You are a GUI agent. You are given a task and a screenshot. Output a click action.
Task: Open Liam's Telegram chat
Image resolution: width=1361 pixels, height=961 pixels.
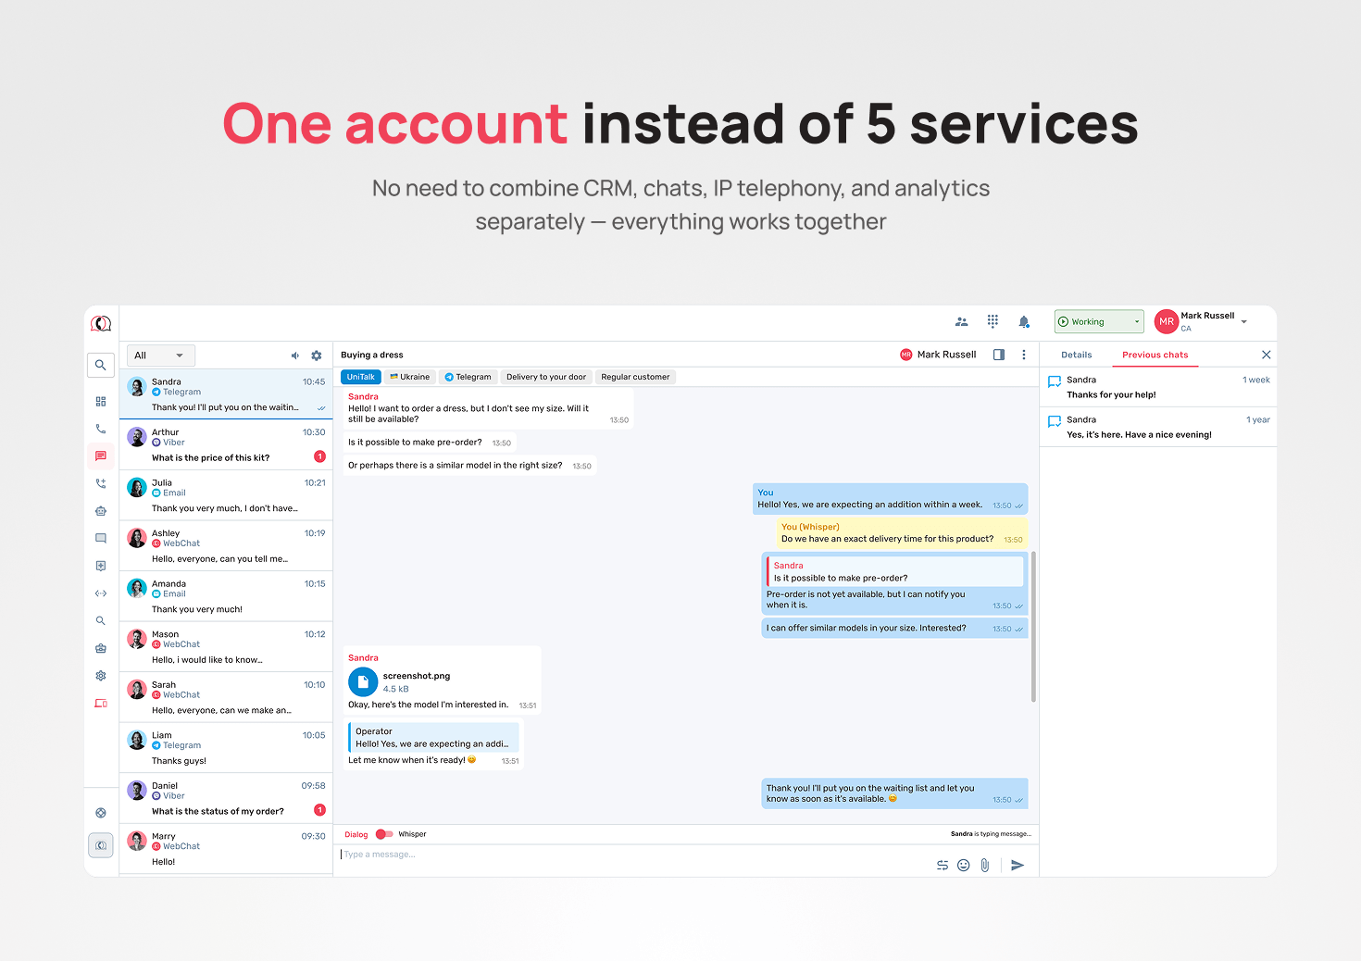coord(226,747)
